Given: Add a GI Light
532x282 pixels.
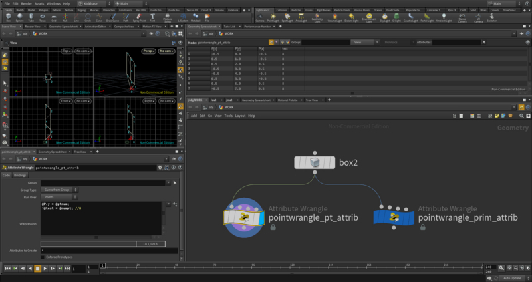Looking at the screenshot, I should tap(396, 17).
